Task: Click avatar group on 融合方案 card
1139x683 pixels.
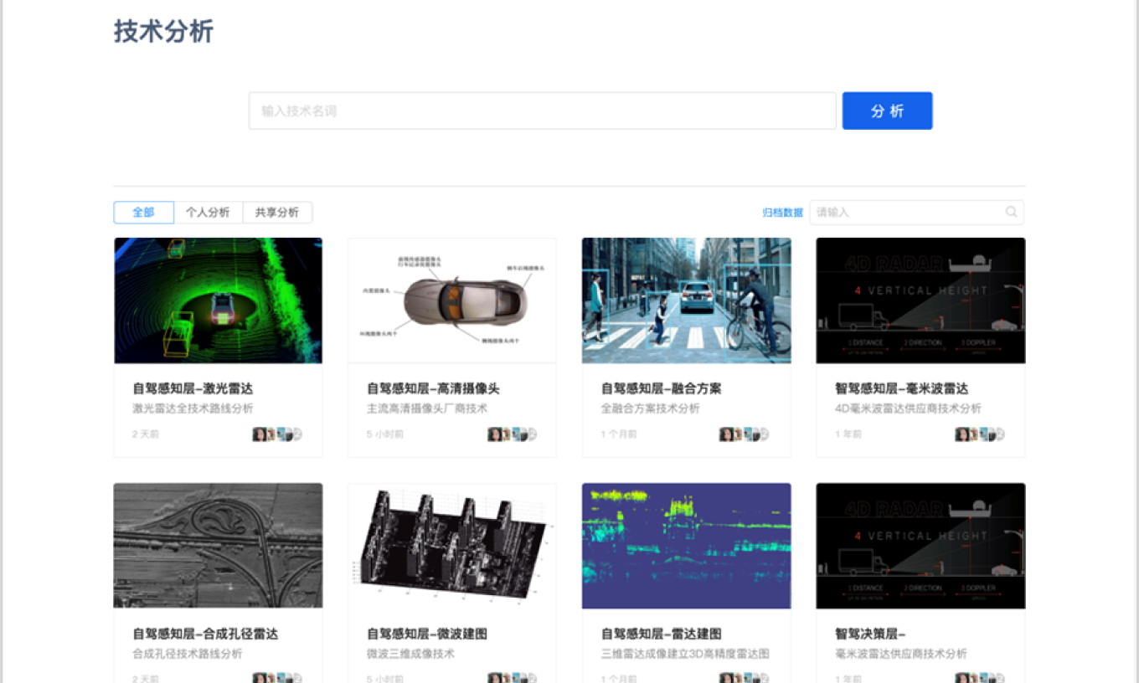Action: tap(744, 434)
